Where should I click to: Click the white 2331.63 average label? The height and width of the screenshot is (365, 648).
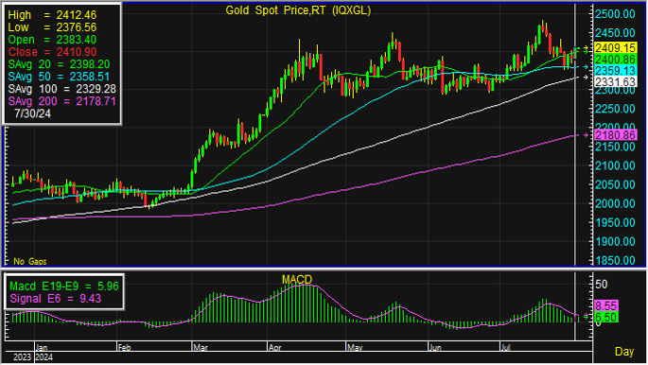615,81
